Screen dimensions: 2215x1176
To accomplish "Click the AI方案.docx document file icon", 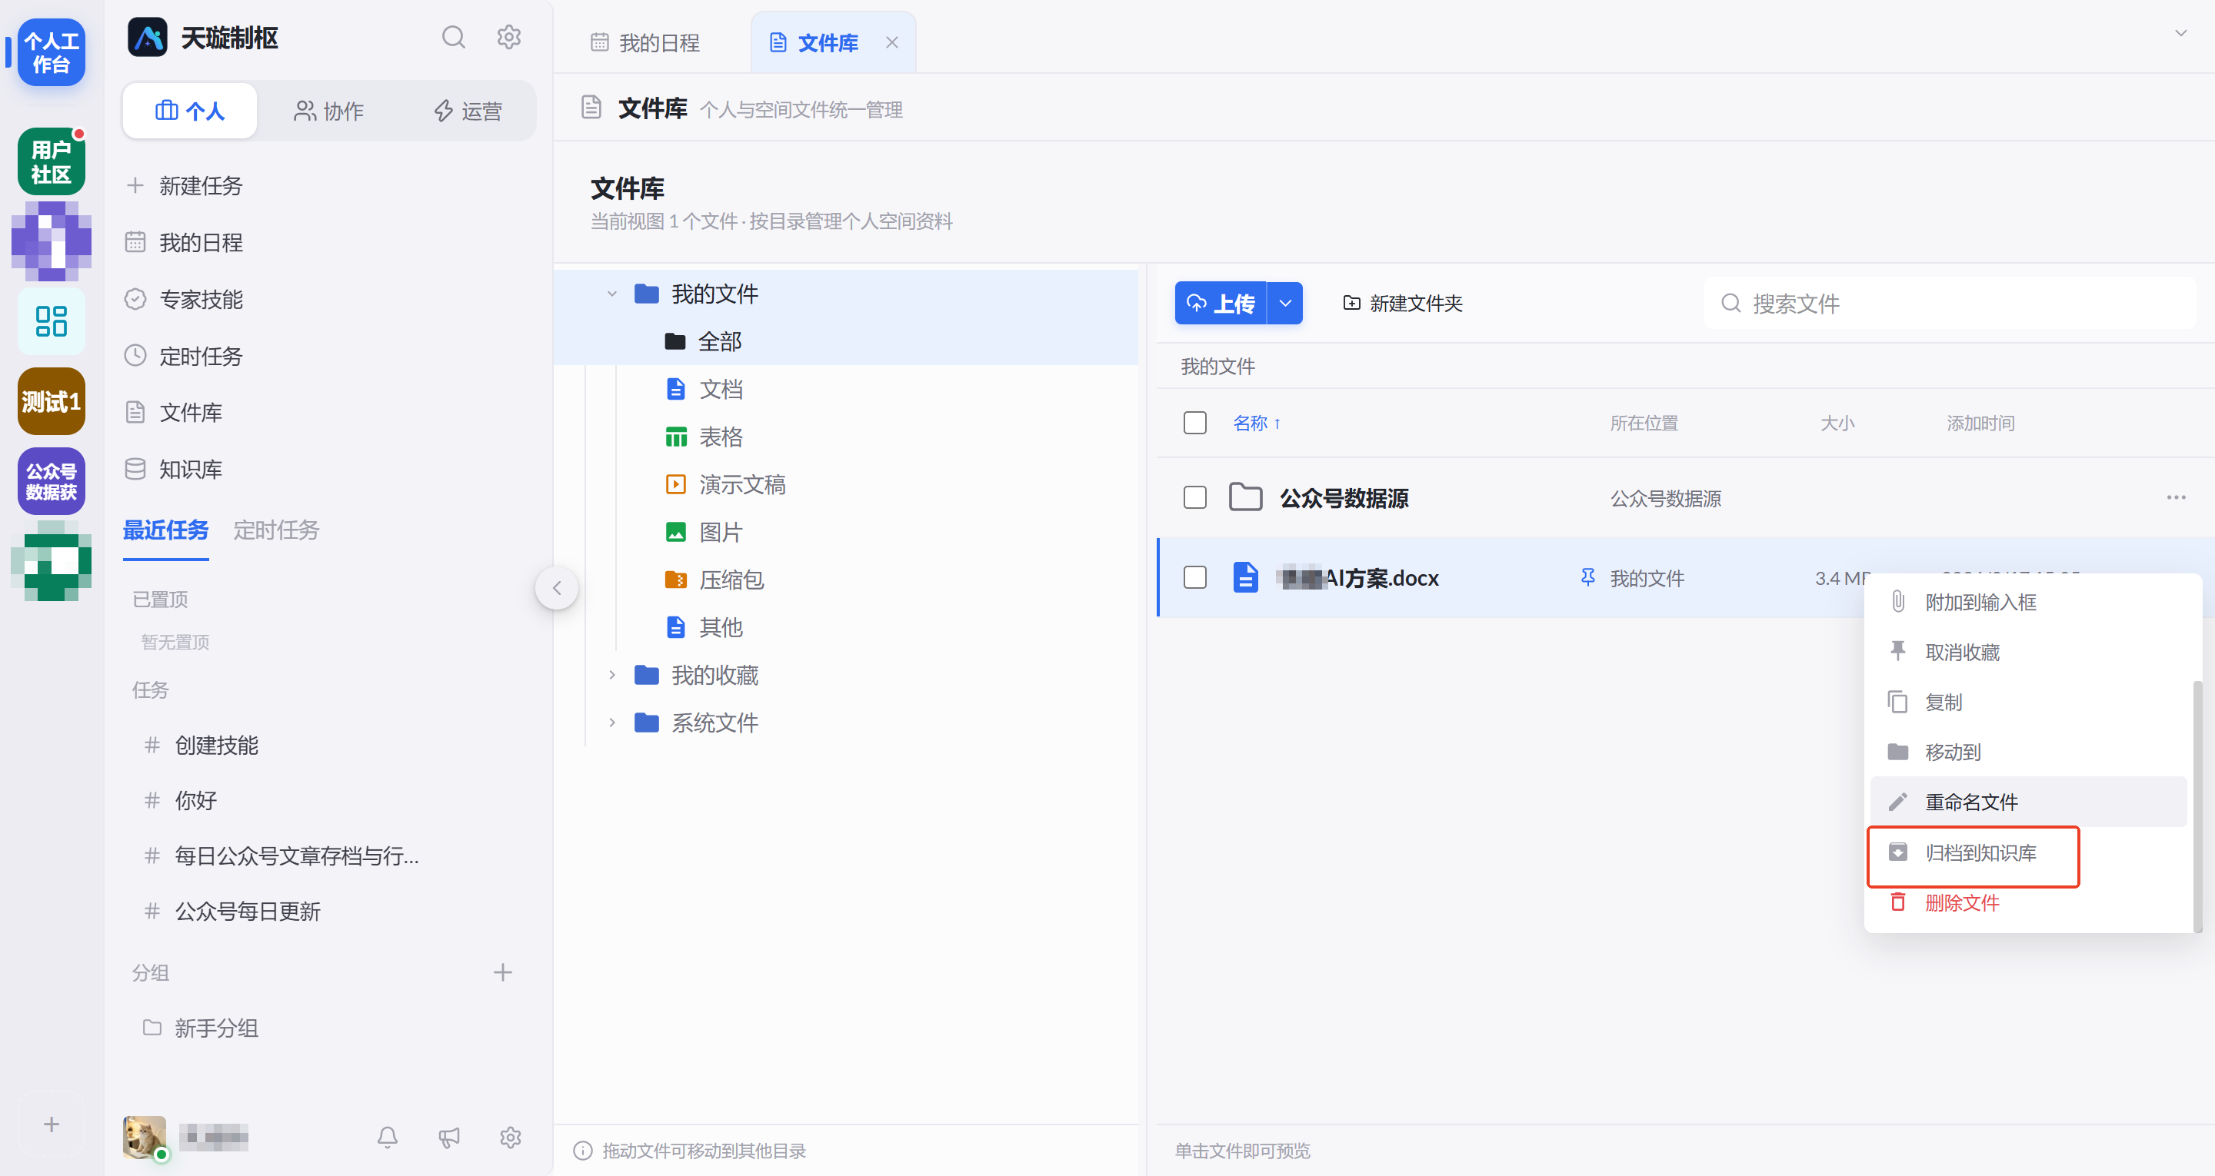I will click(1245, 576).
